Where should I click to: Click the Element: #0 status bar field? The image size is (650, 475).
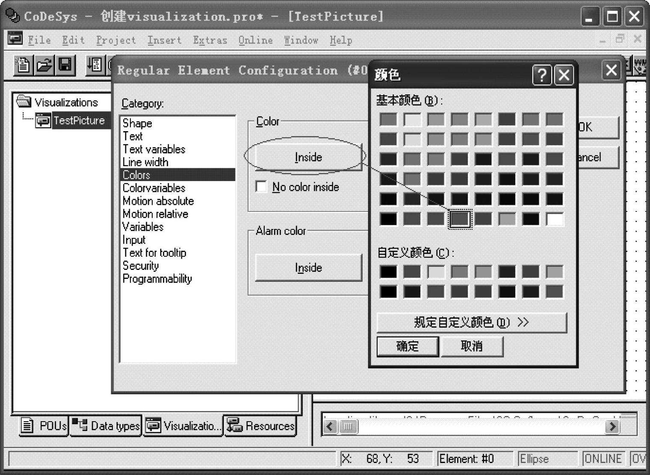coord(475,459)
